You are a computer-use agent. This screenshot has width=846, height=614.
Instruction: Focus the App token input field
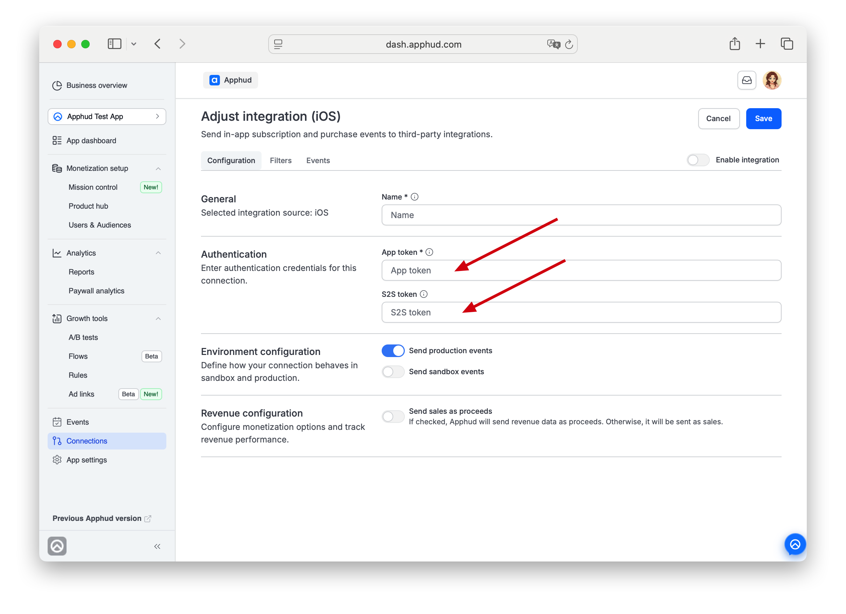click(x=581, y=270)
